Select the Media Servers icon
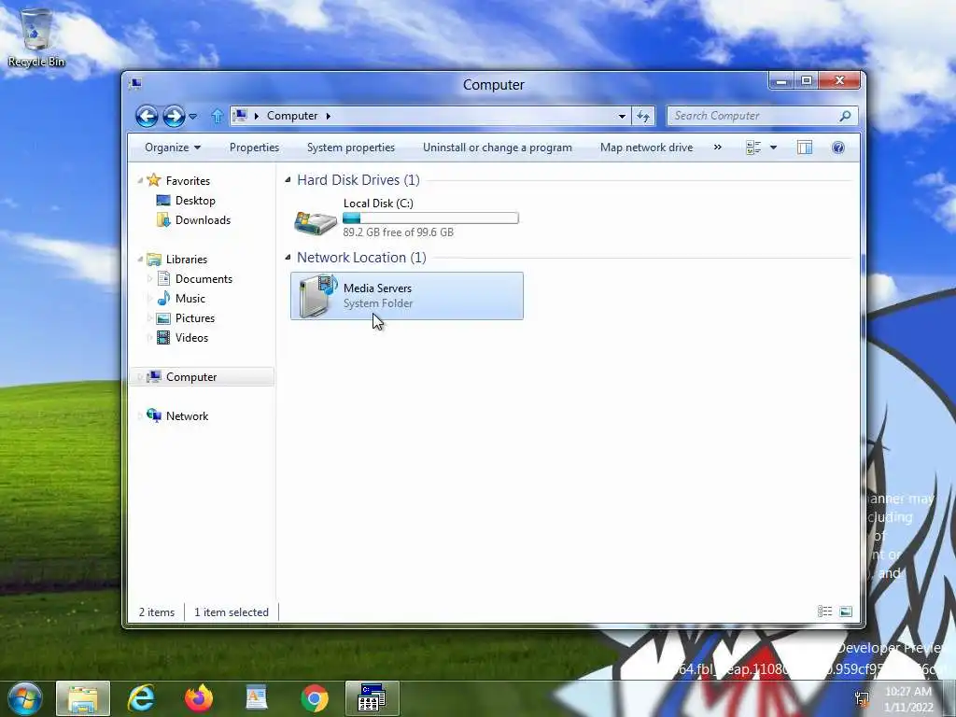Screen dimensions: 956x717 pos(317,296)
